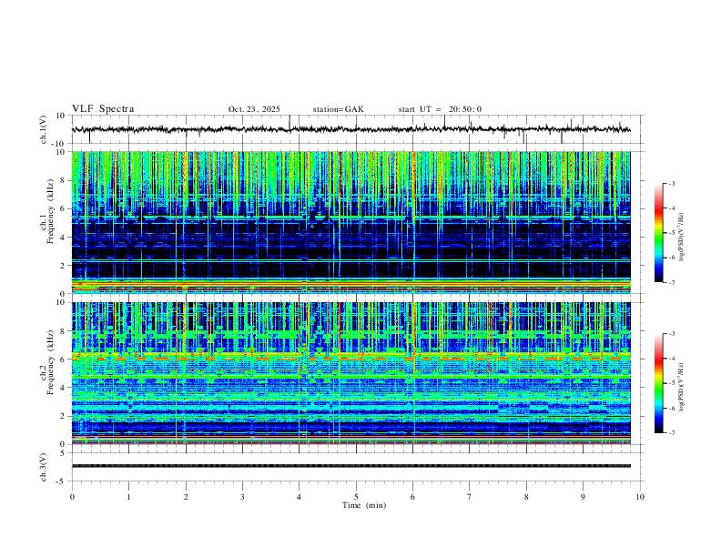Click the "ch.1(V)" waveform axis label
The width and height of the screenshot is (721, 557).
coord(44,129)
